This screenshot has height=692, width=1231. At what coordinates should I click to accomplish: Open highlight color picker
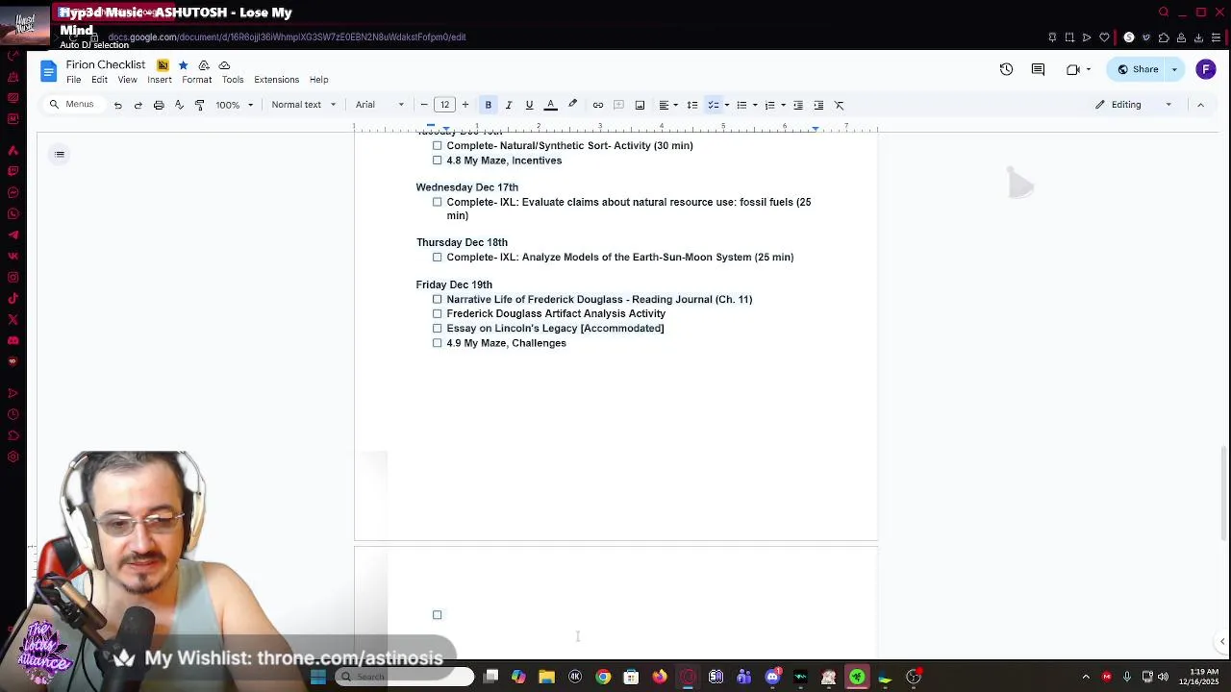[572, 105]
